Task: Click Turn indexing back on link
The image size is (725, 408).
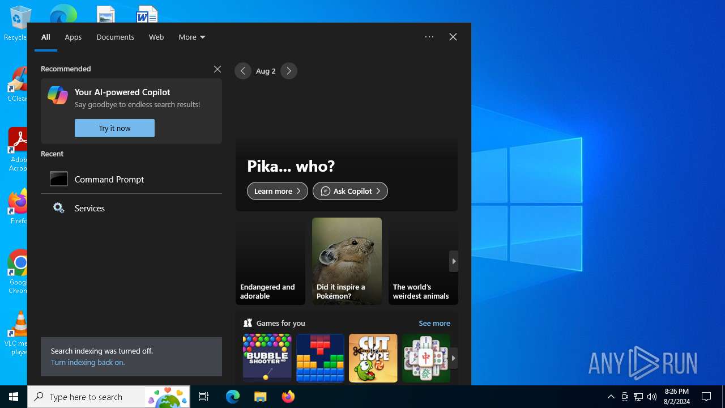Action: (x=88, y=362)
